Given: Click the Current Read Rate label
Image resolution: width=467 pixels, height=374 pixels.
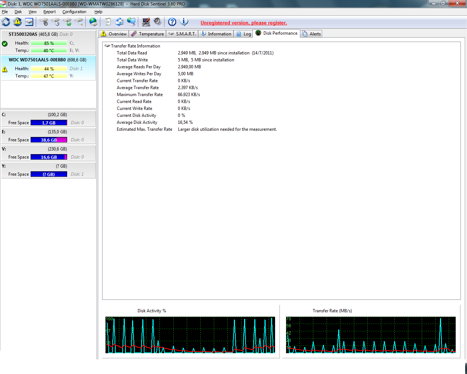Looking at the screenshot, I should click(134, 102).
